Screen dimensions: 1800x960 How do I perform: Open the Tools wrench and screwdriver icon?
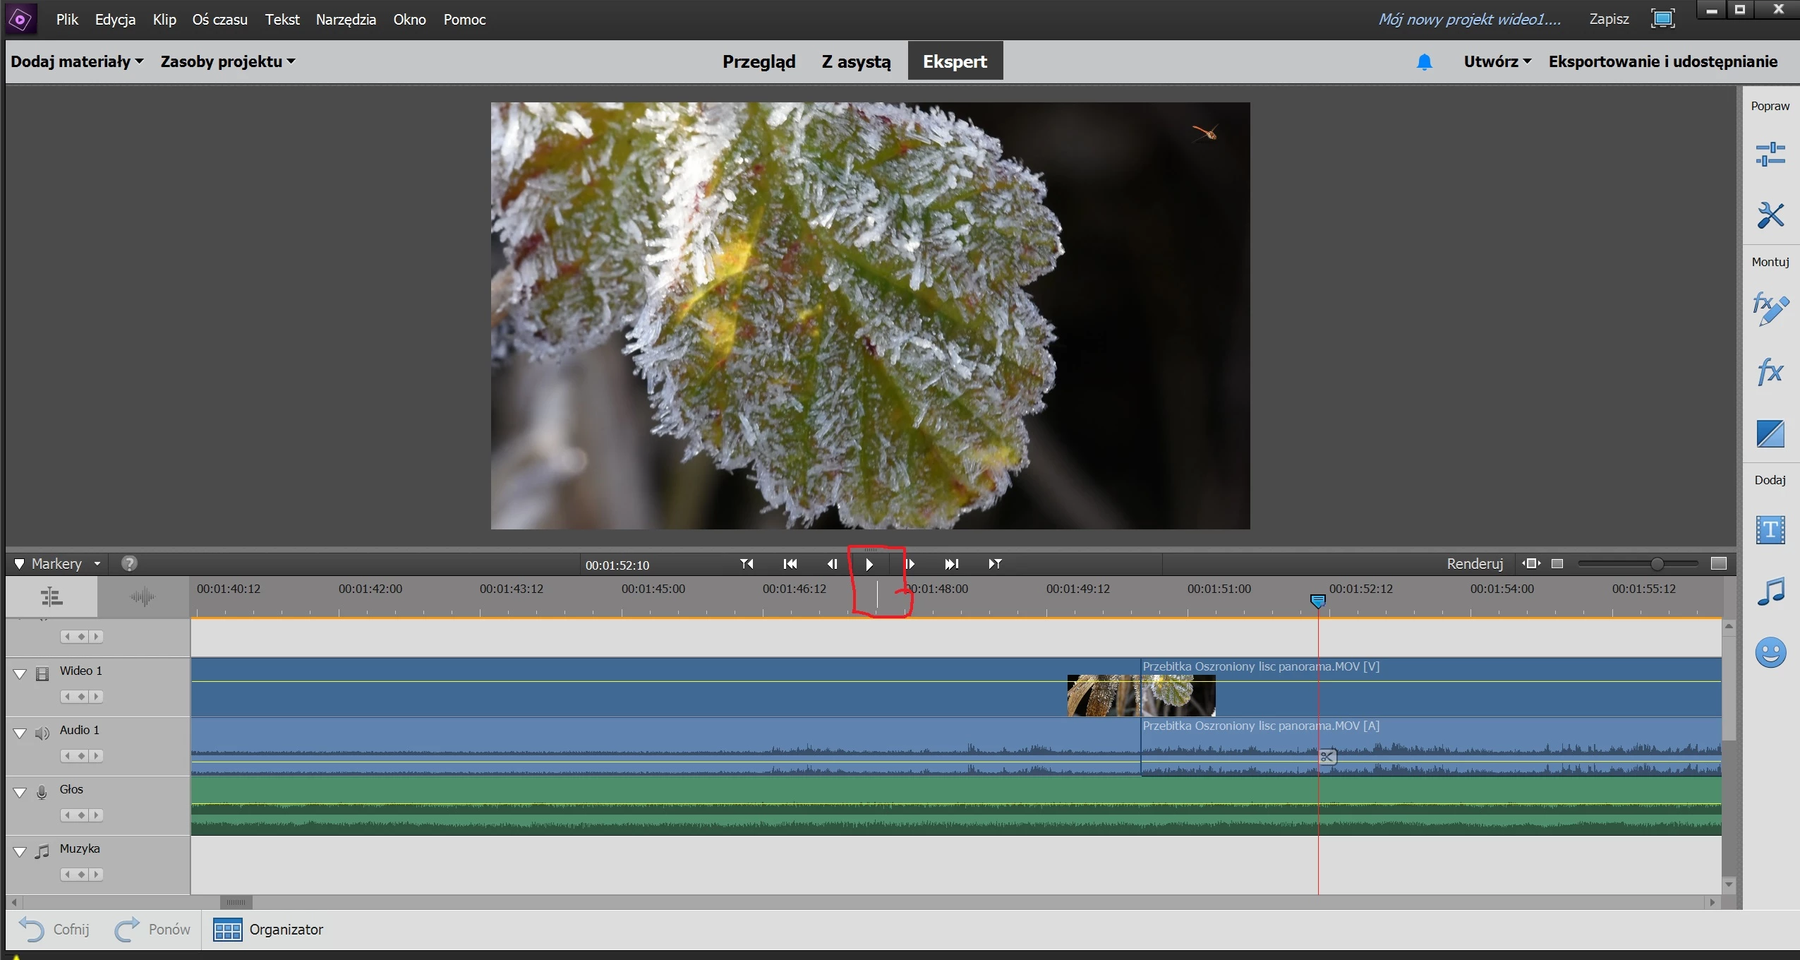pyautogui.click(x=1770, y=215)
